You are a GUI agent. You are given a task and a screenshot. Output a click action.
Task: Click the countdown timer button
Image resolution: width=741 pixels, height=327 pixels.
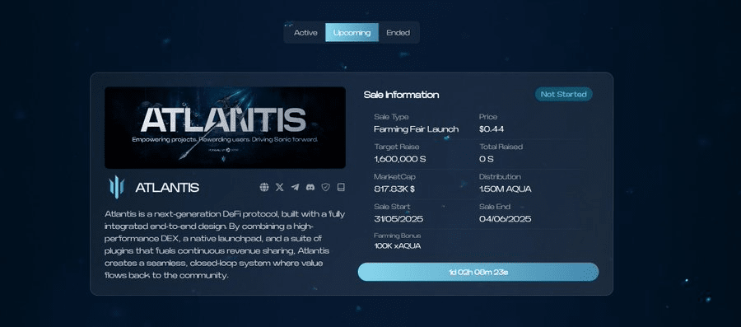478,272
